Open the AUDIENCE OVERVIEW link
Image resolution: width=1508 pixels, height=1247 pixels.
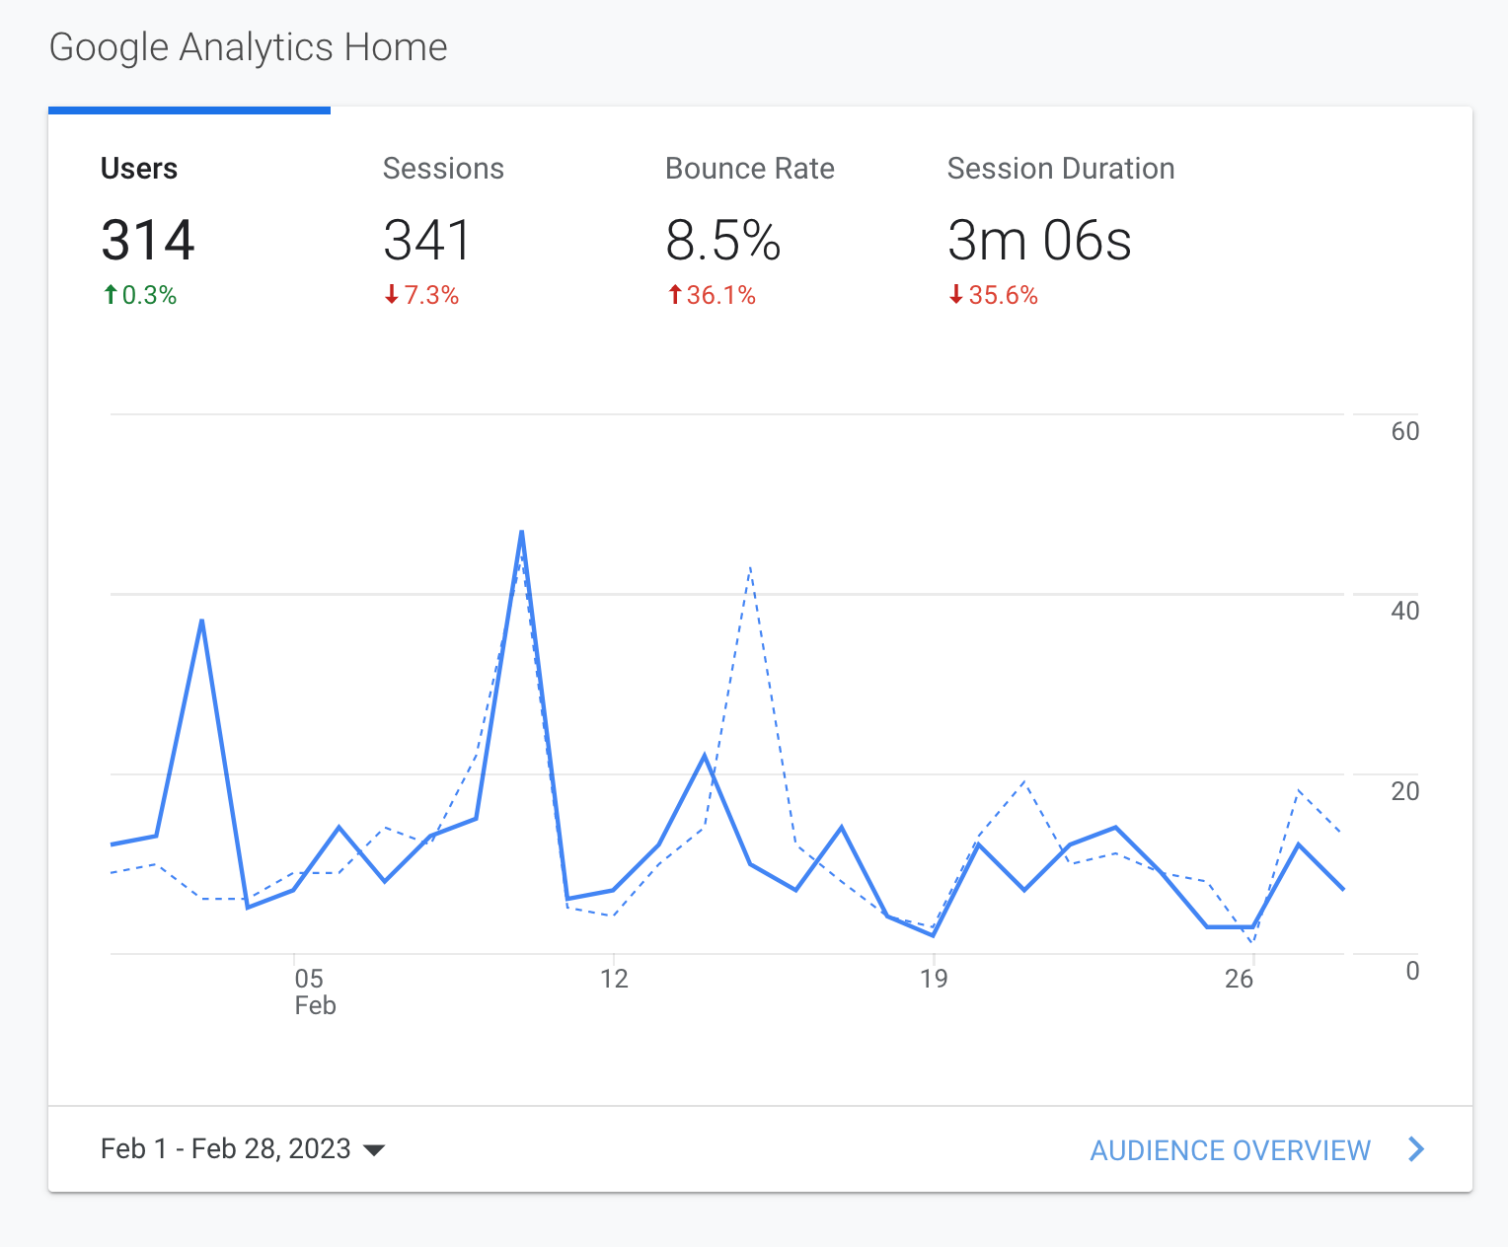1230,1150
